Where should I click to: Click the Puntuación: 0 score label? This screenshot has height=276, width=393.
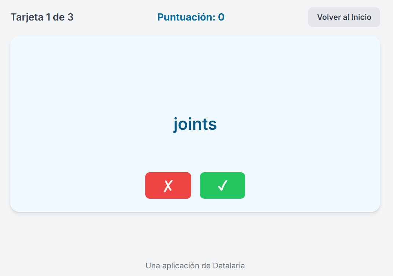pyautogui.click(x=190, y=17)
